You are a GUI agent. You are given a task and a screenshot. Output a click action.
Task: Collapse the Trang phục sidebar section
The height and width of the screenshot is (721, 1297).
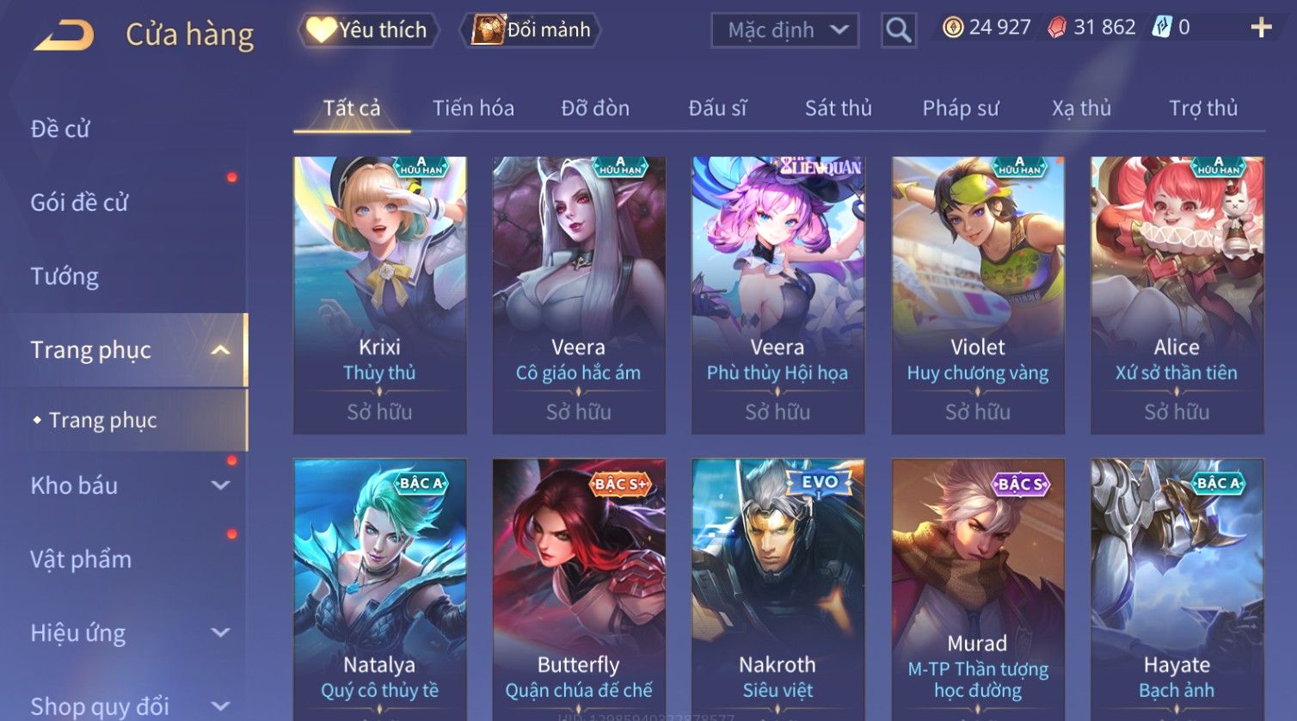pyautogui.click(x=220, y=350)
